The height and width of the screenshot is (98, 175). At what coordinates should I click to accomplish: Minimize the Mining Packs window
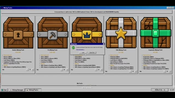pos(168,8)
